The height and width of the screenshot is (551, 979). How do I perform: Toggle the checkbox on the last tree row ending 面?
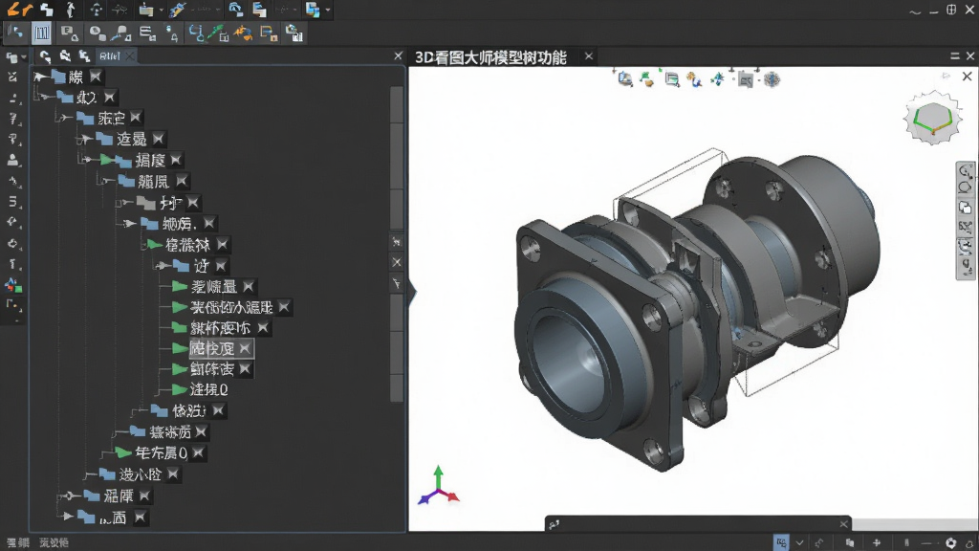pyautogui.click(x=140, y=518)
